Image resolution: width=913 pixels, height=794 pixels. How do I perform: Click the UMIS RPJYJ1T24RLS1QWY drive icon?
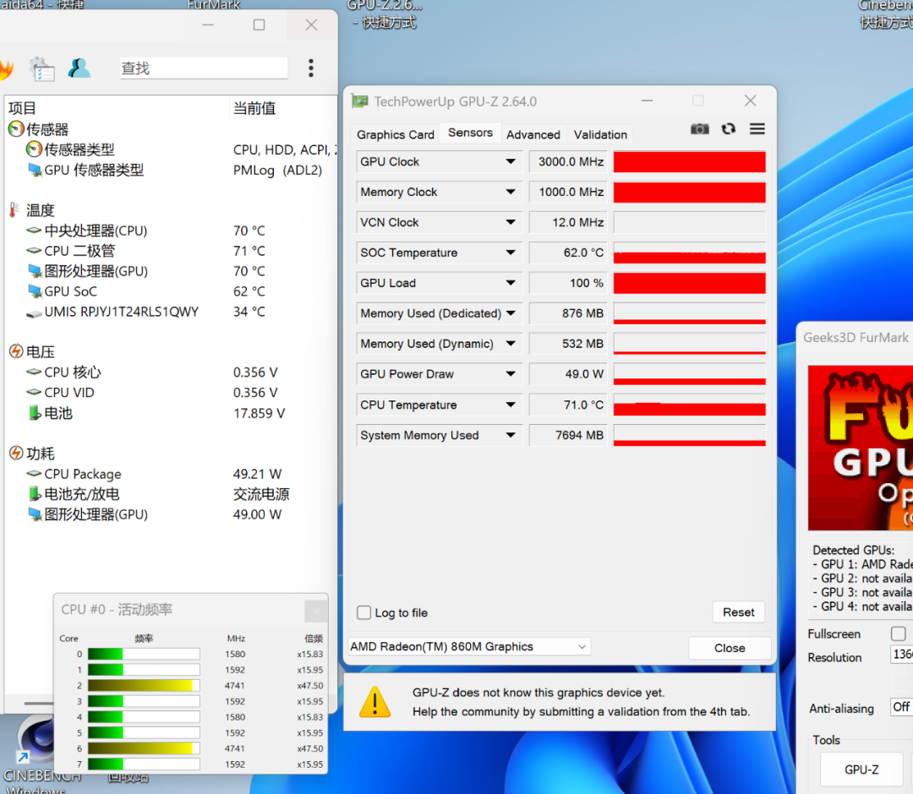click(35, 313)
